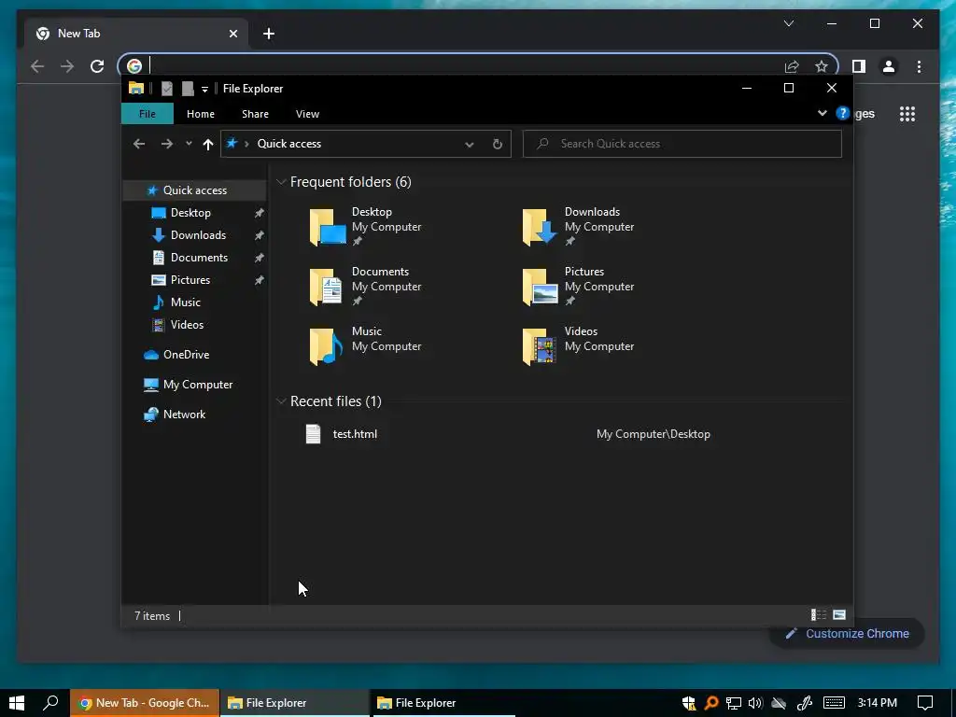Select the test.html recent file
This screenshot has height=717, width=956.
click(355, 434)
